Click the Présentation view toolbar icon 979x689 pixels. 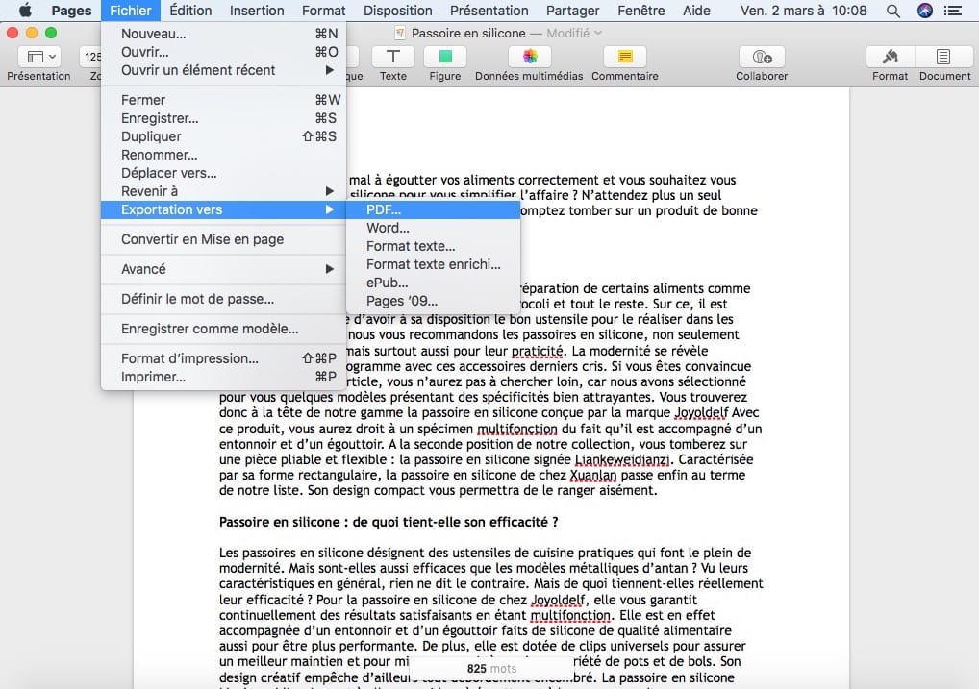click(x=39, y=57)
